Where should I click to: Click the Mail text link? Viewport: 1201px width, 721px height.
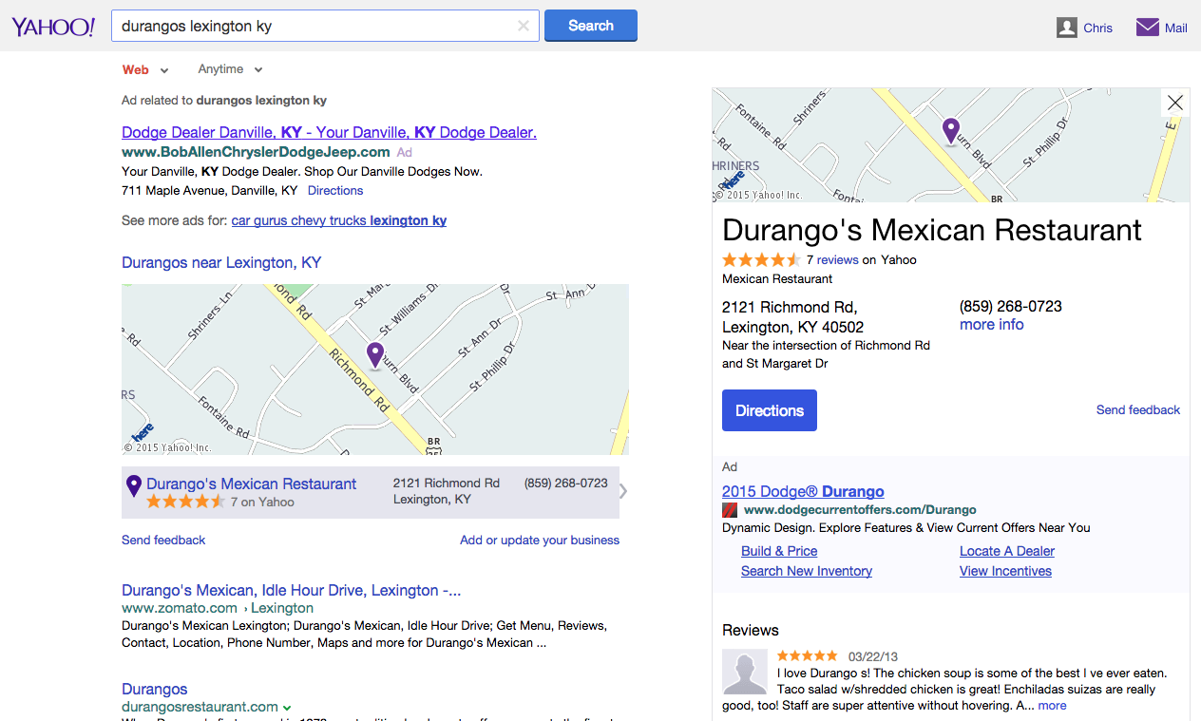click(x=1176, y=28)
